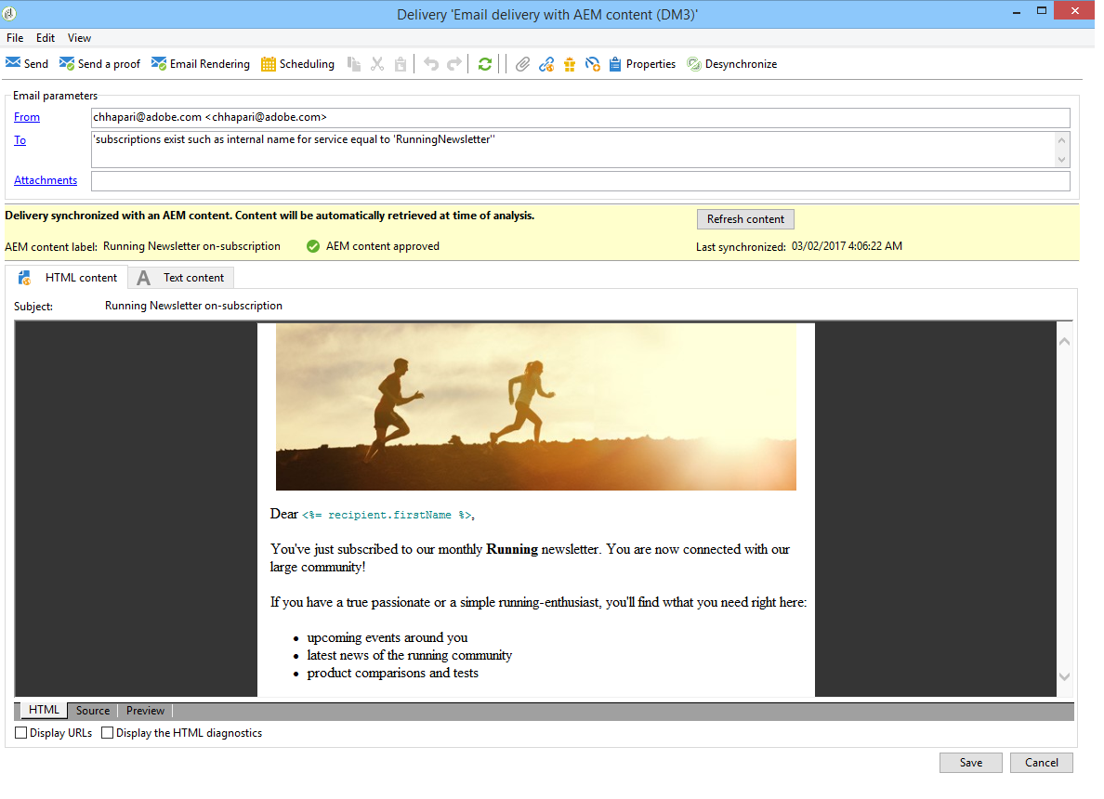Viewport: 1104px width, 799px height.
Task: Open the View menu
Action: [79, 38]
